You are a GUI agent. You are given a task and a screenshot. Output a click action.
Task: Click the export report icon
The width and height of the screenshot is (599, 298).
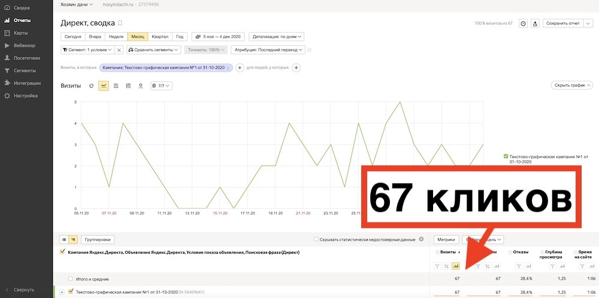535,24
